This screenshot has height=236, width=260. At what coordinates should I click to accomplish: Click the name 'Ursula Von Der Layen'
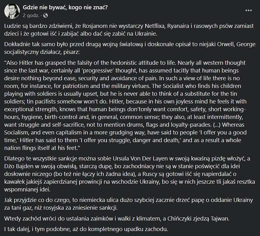(x=140, y=159)
